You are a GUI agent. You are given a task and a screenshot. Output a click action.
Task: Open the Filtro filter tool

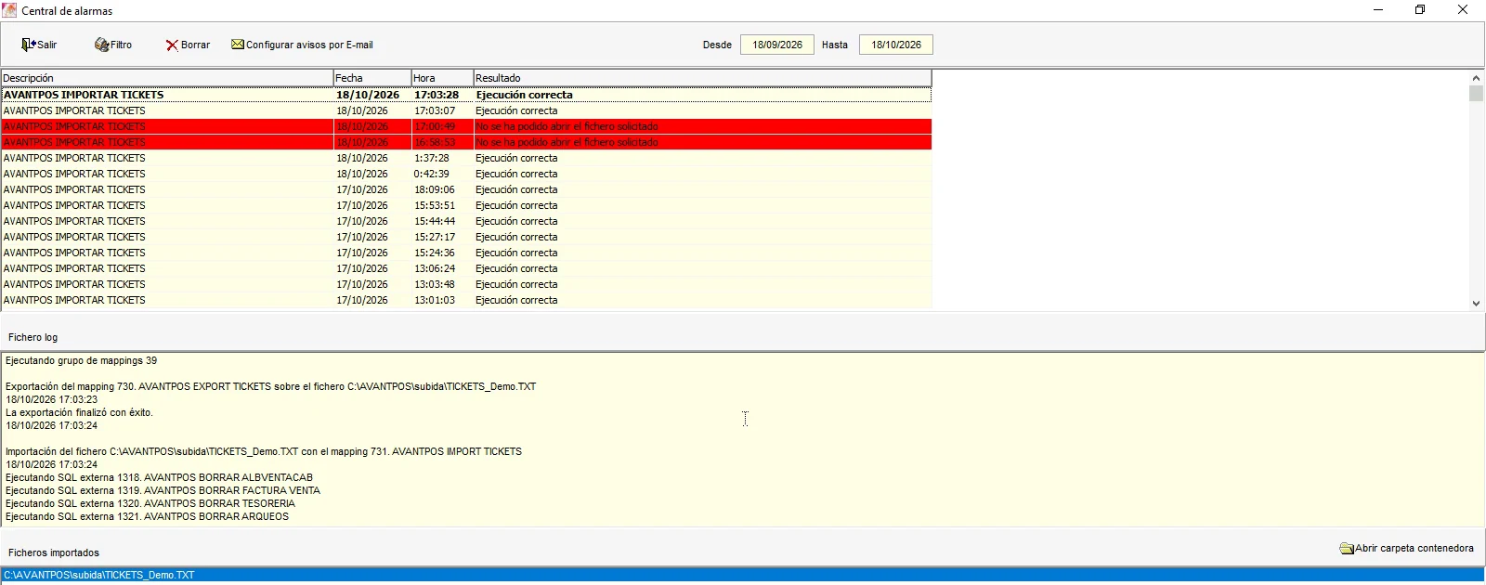113,45
